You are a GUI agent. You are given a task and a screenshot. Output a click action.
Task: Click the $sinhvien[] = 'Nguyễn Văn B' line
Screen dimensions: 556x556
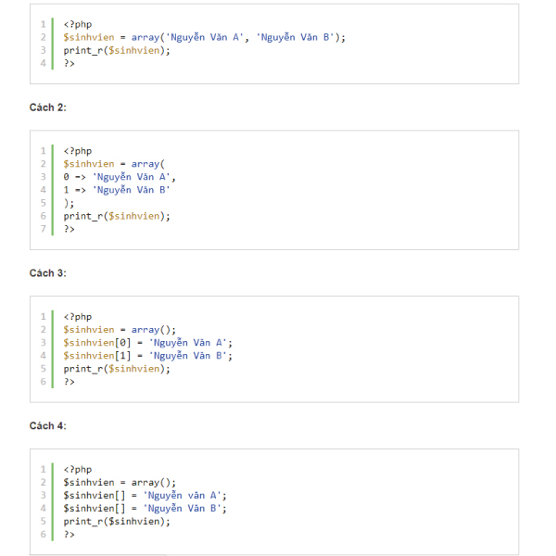[145, 509]
